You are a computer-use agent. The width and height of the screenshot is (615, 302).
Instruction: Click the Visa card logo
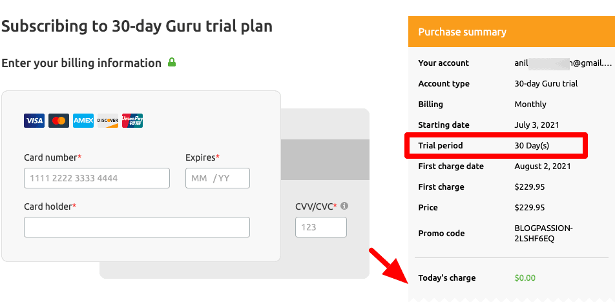pos(34,121)
